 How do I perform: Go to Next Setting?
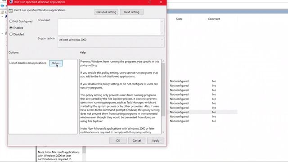(x=132, y=12)
